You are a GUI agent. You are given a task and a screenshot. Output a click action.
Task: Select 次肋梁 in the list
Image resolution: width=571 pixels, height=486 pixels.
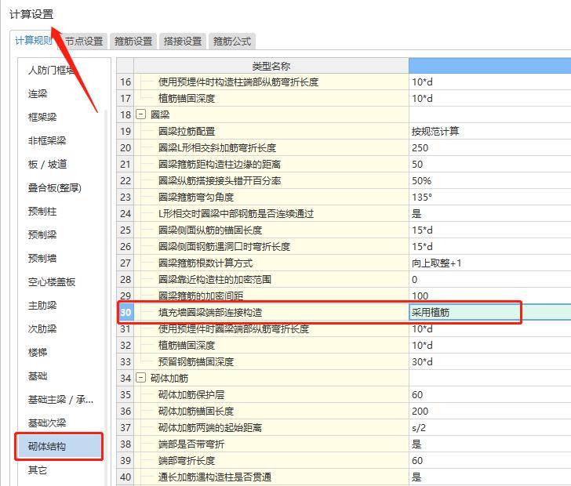(42, 329)
